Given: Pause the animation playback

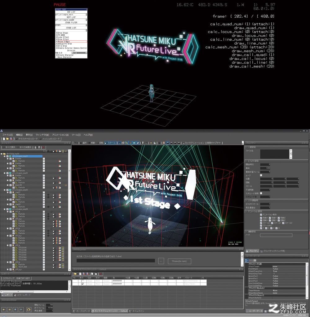Looking at the screenshot, I should tap(10, 310).
